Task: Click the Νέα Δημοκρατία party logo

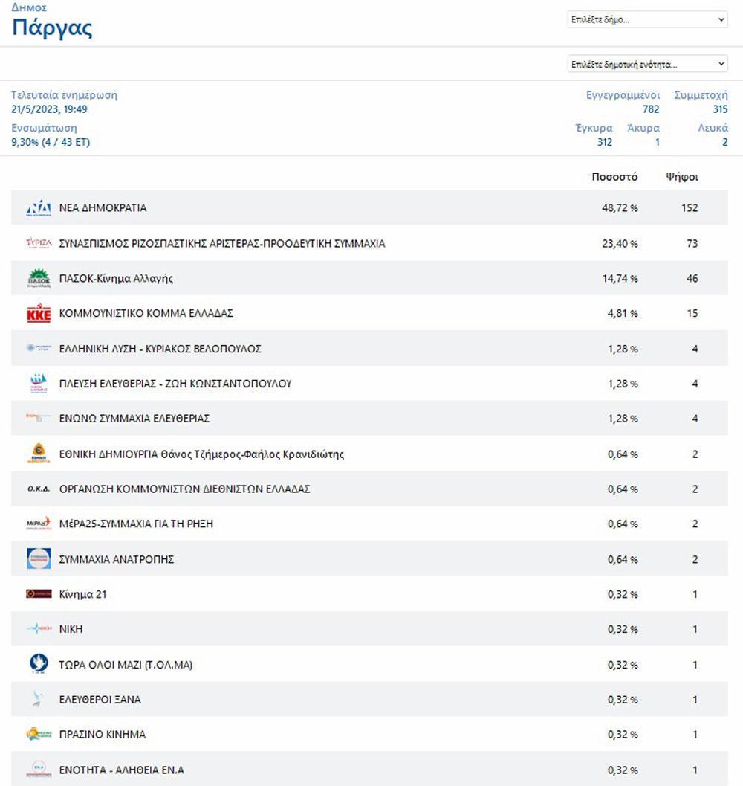Action: [39, 207]
